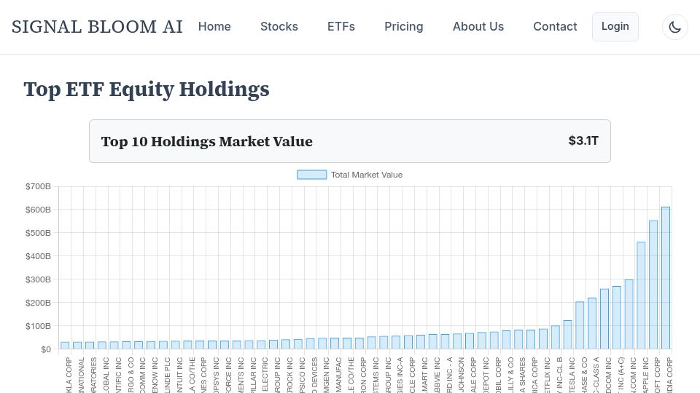Toggle the Total Market Value legend label
The image size is (700, 393).
tap(367, 175)
